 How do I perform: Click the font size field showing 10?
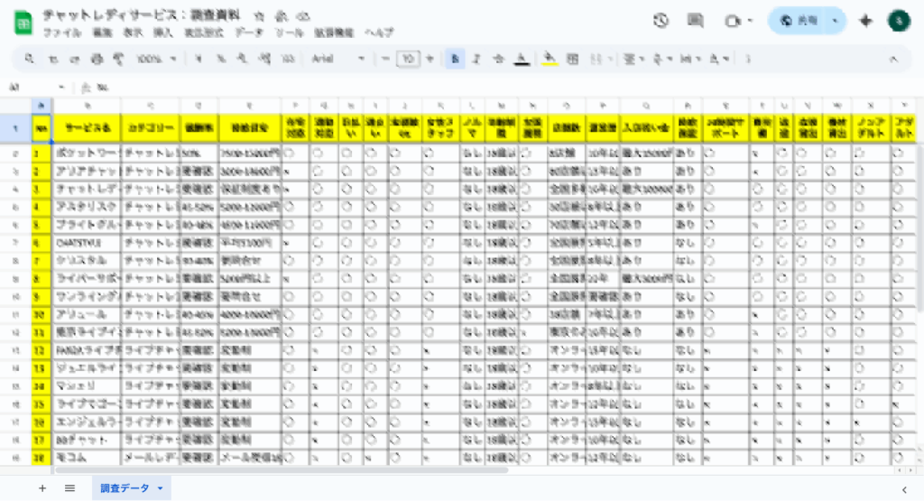[408, 59]
